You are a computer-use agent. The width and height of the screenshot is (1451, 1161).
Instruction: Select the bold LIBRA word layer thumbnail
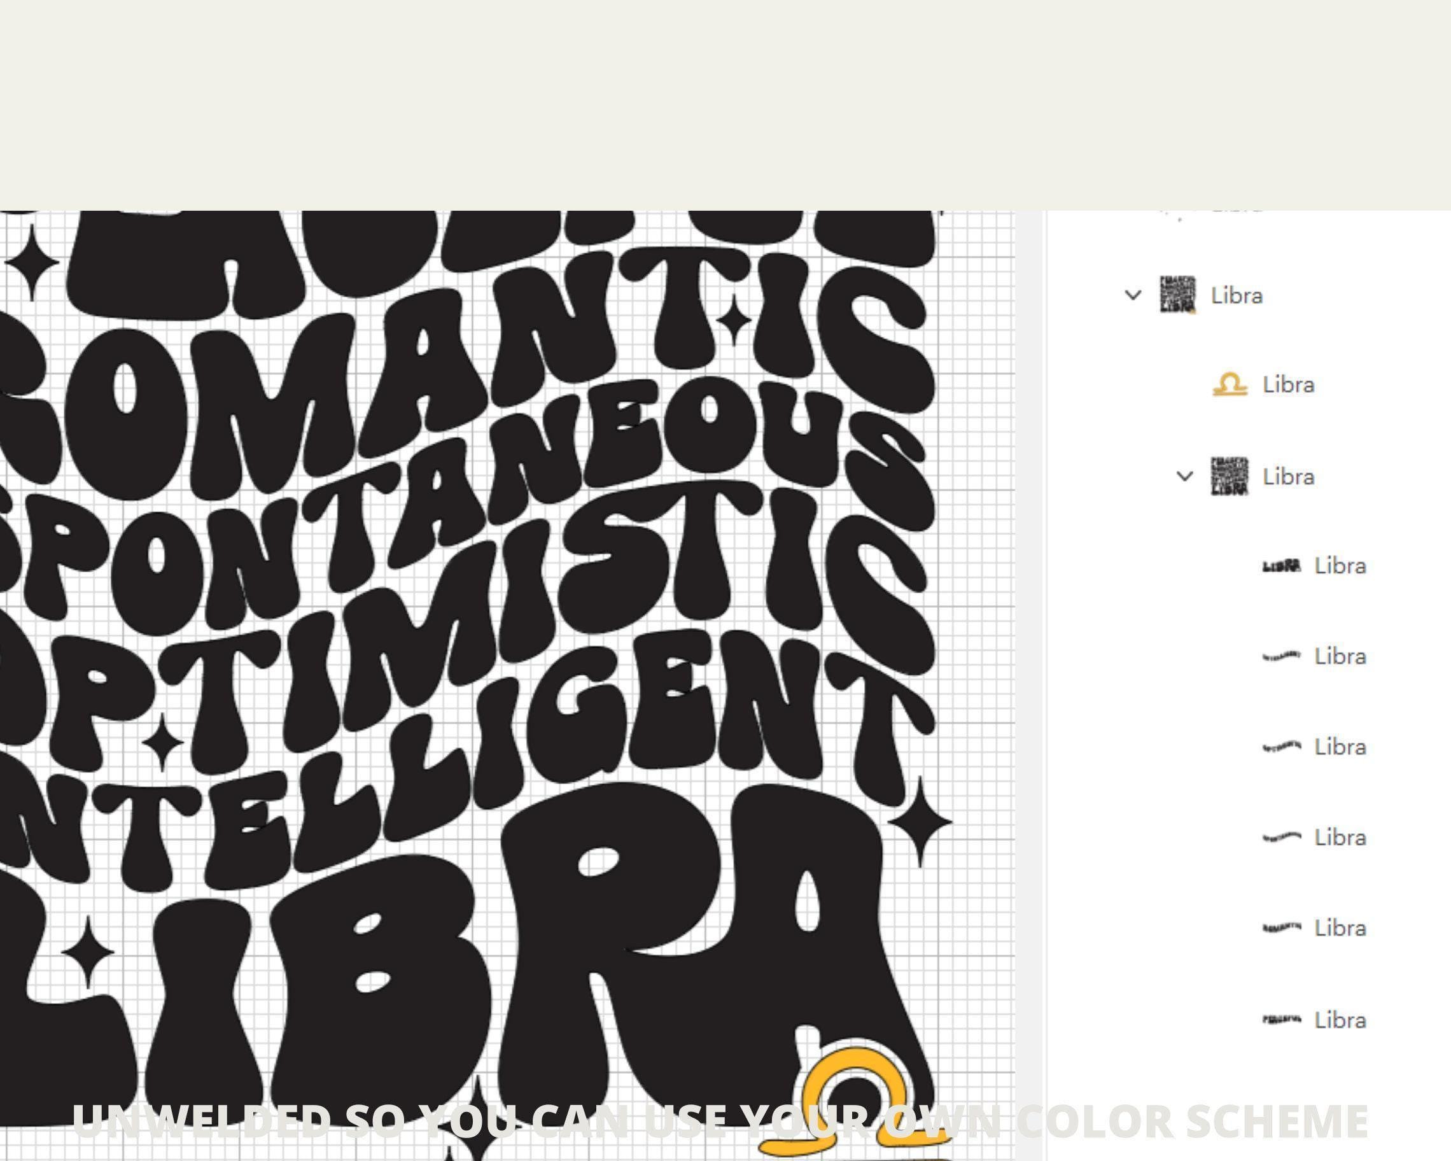(1282, 566)
